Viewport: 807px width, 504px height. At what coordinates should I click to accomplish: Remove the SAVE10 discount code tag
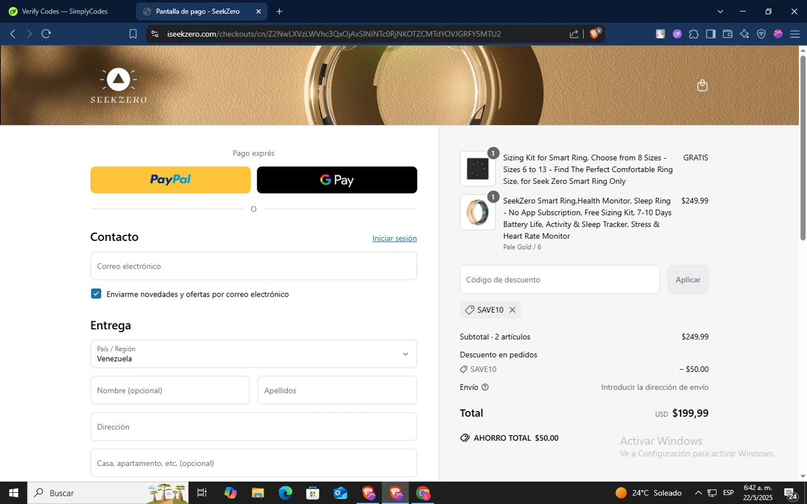tap(512, 310)
